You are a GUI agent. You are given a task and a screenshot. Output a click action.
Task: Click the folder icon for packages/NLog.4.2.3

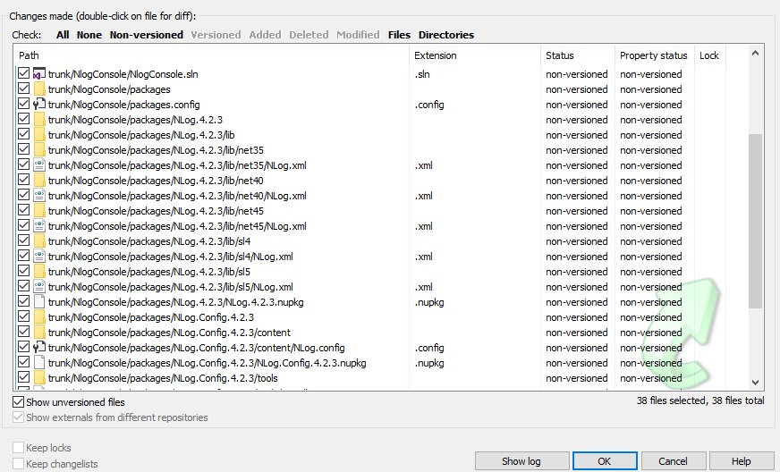[39, 120]
